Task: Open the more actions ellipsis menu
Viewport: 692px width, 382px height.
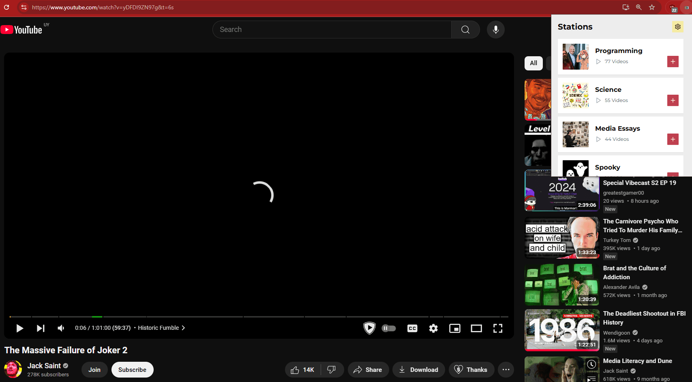Action: click(506, 369)
